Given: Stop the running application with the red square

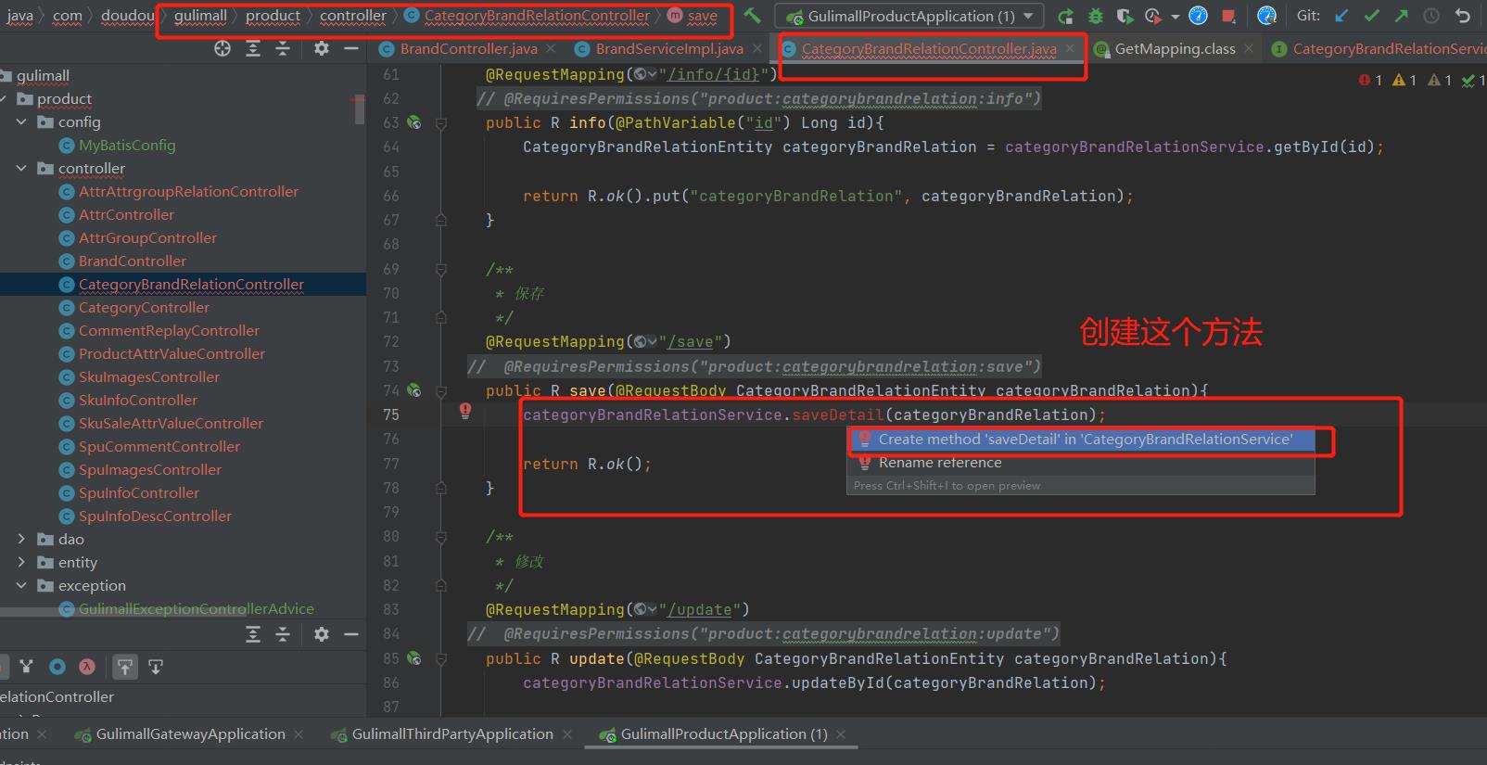Looking at the screenshot, I should coord(1228,16).
